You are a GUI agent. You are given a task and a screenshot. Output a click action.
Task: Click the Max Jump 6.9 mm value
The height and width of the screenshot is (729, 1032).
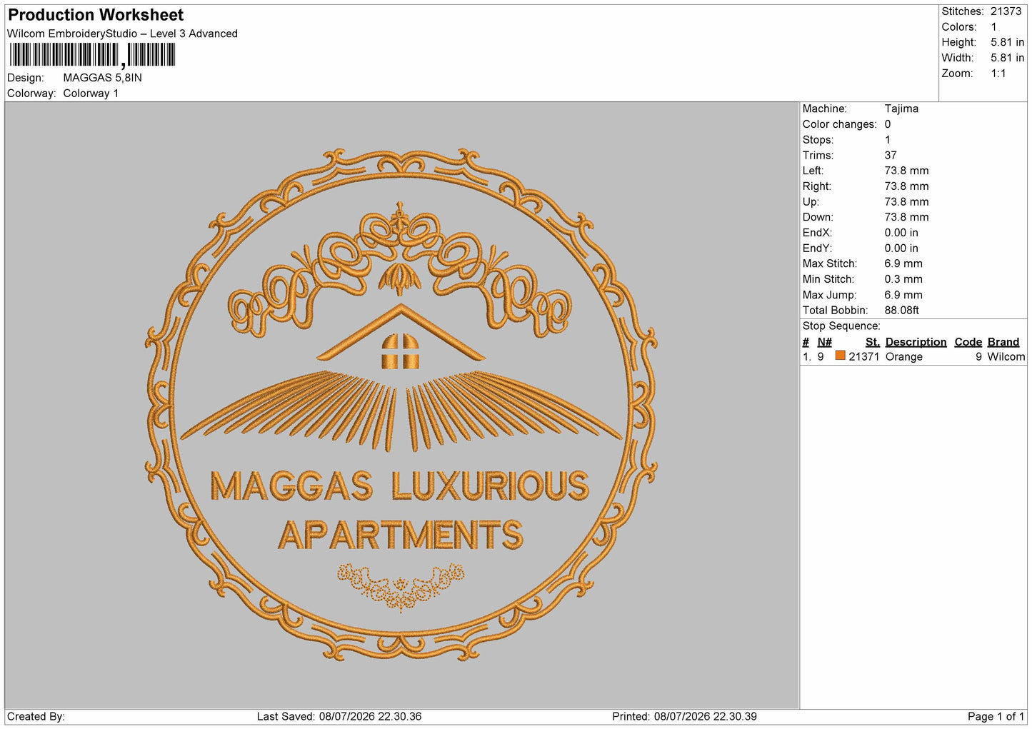click(903, 295)
